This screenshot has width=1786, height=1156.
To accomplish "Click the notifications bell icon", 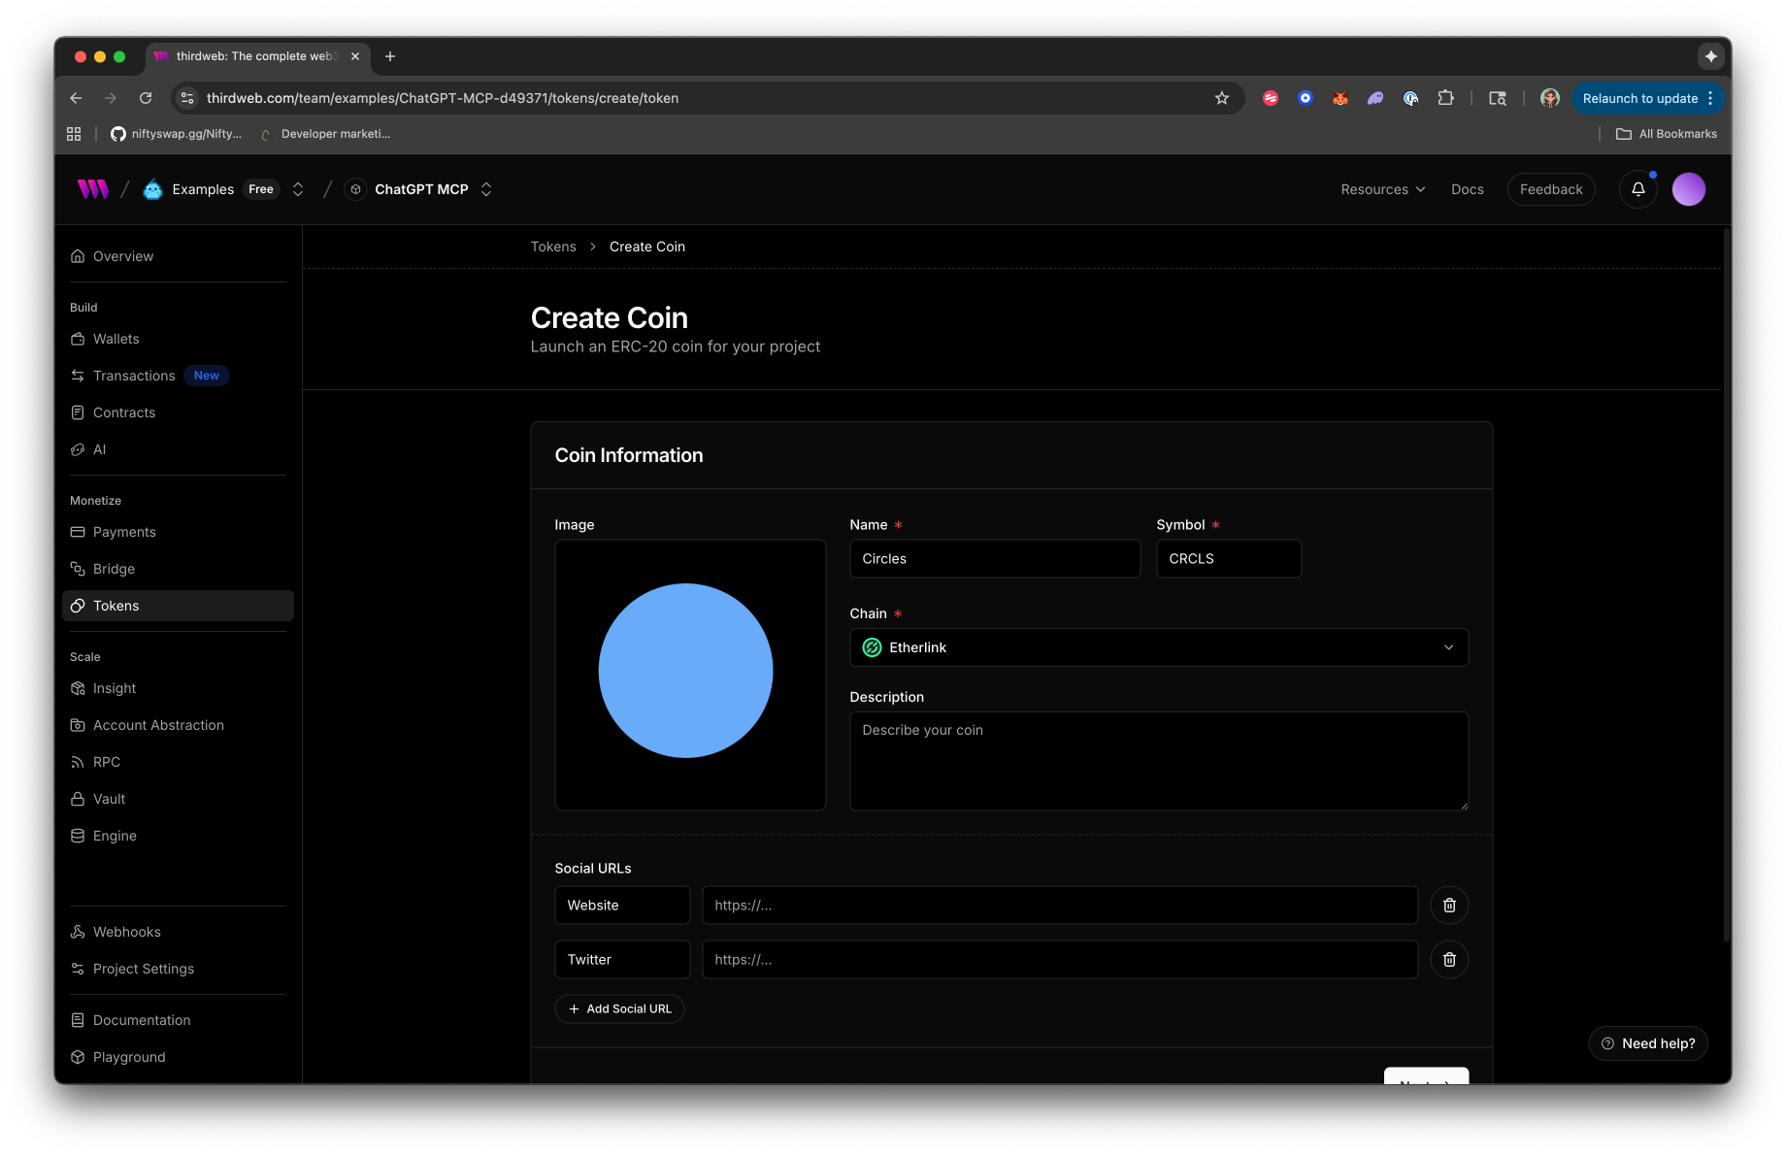I will point(1638,189).
